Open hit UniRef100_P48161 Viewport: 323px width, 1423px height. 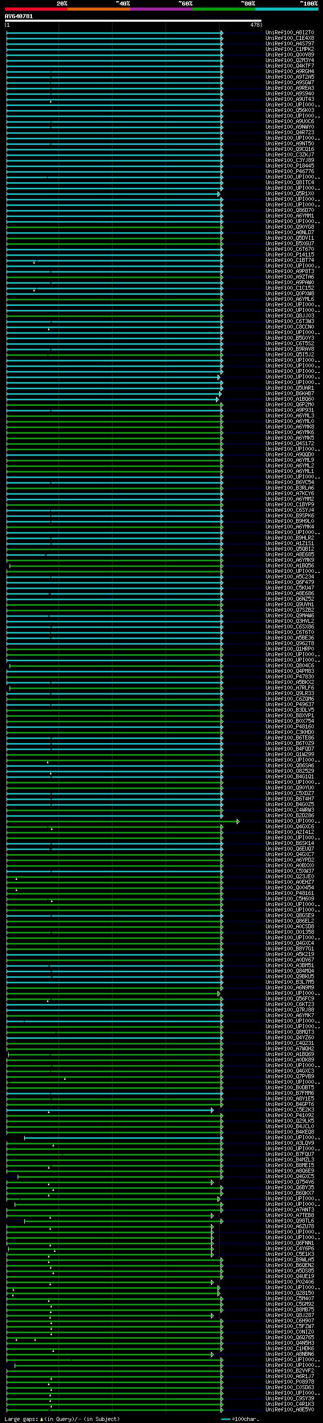[x=289, y=893]
